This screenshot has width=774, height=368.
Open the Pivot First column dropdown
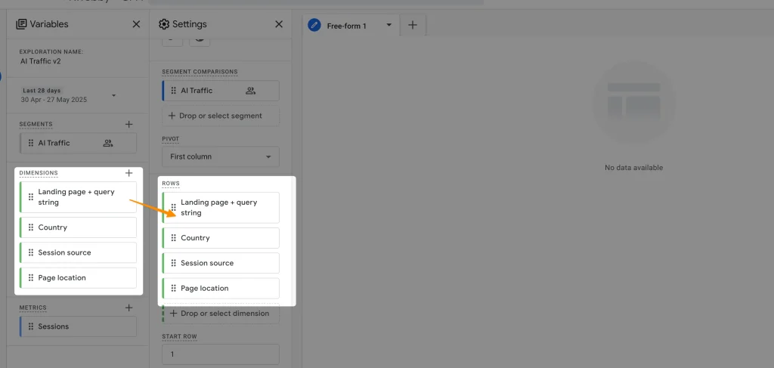221,157
